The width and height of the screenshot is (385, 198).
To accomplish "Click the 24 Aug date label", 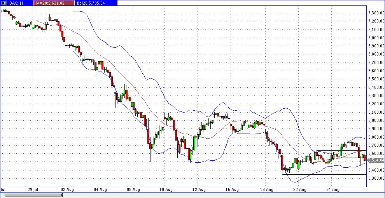I will (332, 189).
